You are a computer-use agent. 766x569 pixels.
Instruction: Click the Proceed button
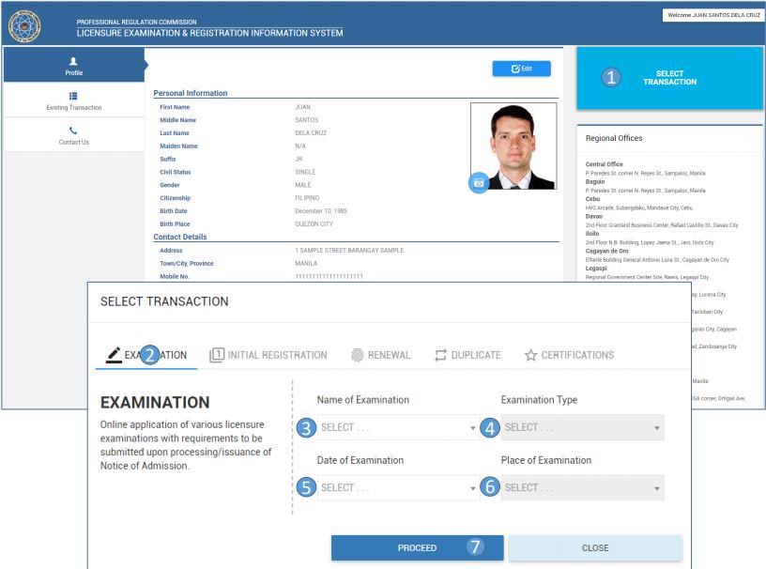416,547
